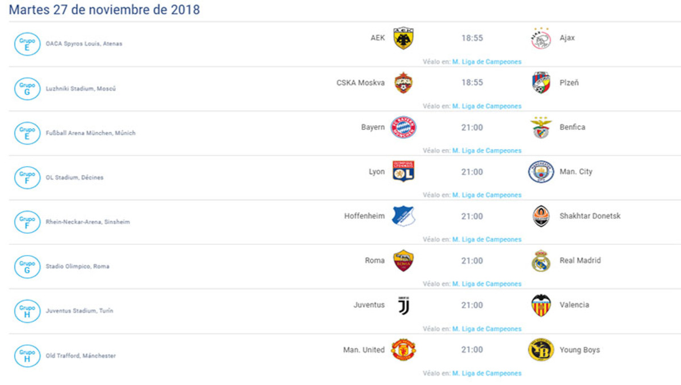Select the Juventus logo
The image size is (681, 385).
coord(403,306)
